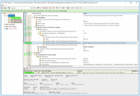Open the ? help menu
Screen dimensions: 140x96
coord(6,5)
